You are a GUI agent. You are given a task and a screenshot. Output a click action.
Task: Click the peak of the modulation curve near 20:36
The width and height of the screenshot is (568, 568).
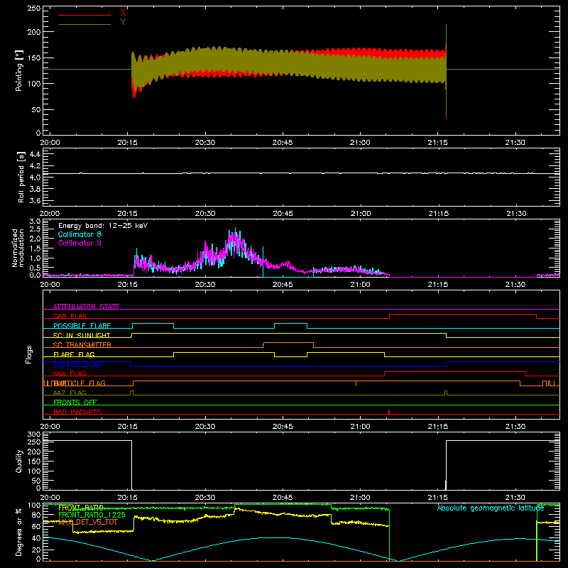point(235,229)
